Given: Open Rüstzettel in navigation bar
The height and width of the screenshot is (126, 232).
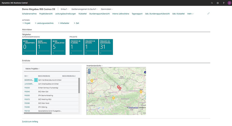Looking at the screenshot, I should tap(82, 14).
